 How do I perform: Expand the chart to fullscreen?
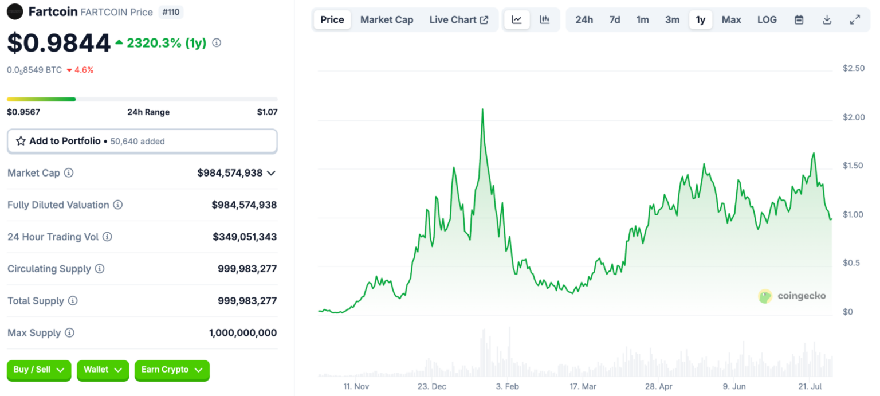tap(855, 19)
